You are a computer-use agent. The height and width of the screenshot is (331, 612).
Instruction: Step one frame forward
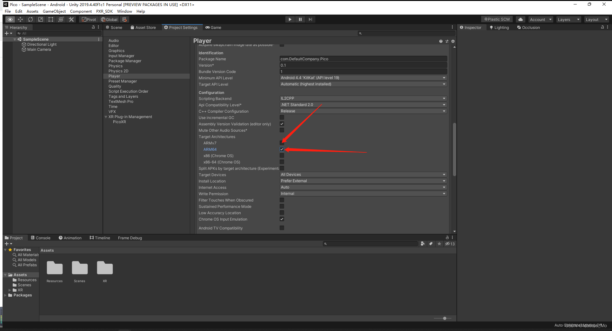[x=310, y=19]
